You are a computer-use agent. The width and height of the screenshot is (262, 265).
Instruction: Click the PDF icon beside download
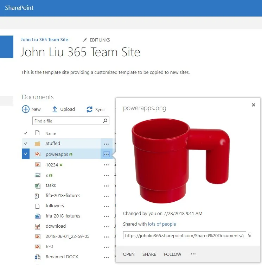37,226
